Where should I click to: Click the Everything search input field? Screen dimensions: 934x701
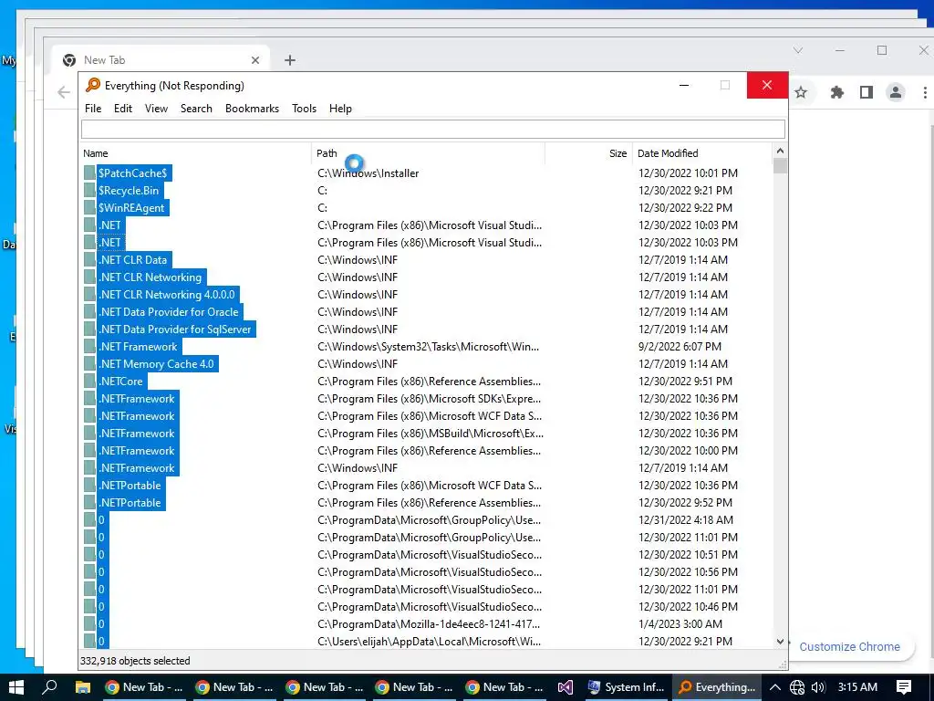(x=433, y=130)
